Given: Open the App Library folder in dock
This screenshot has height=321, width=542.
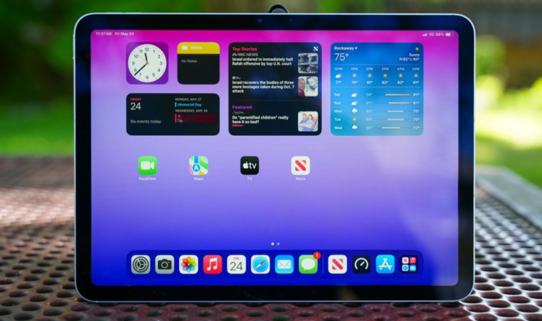Looking at the screenshot, I should point(409,264).
